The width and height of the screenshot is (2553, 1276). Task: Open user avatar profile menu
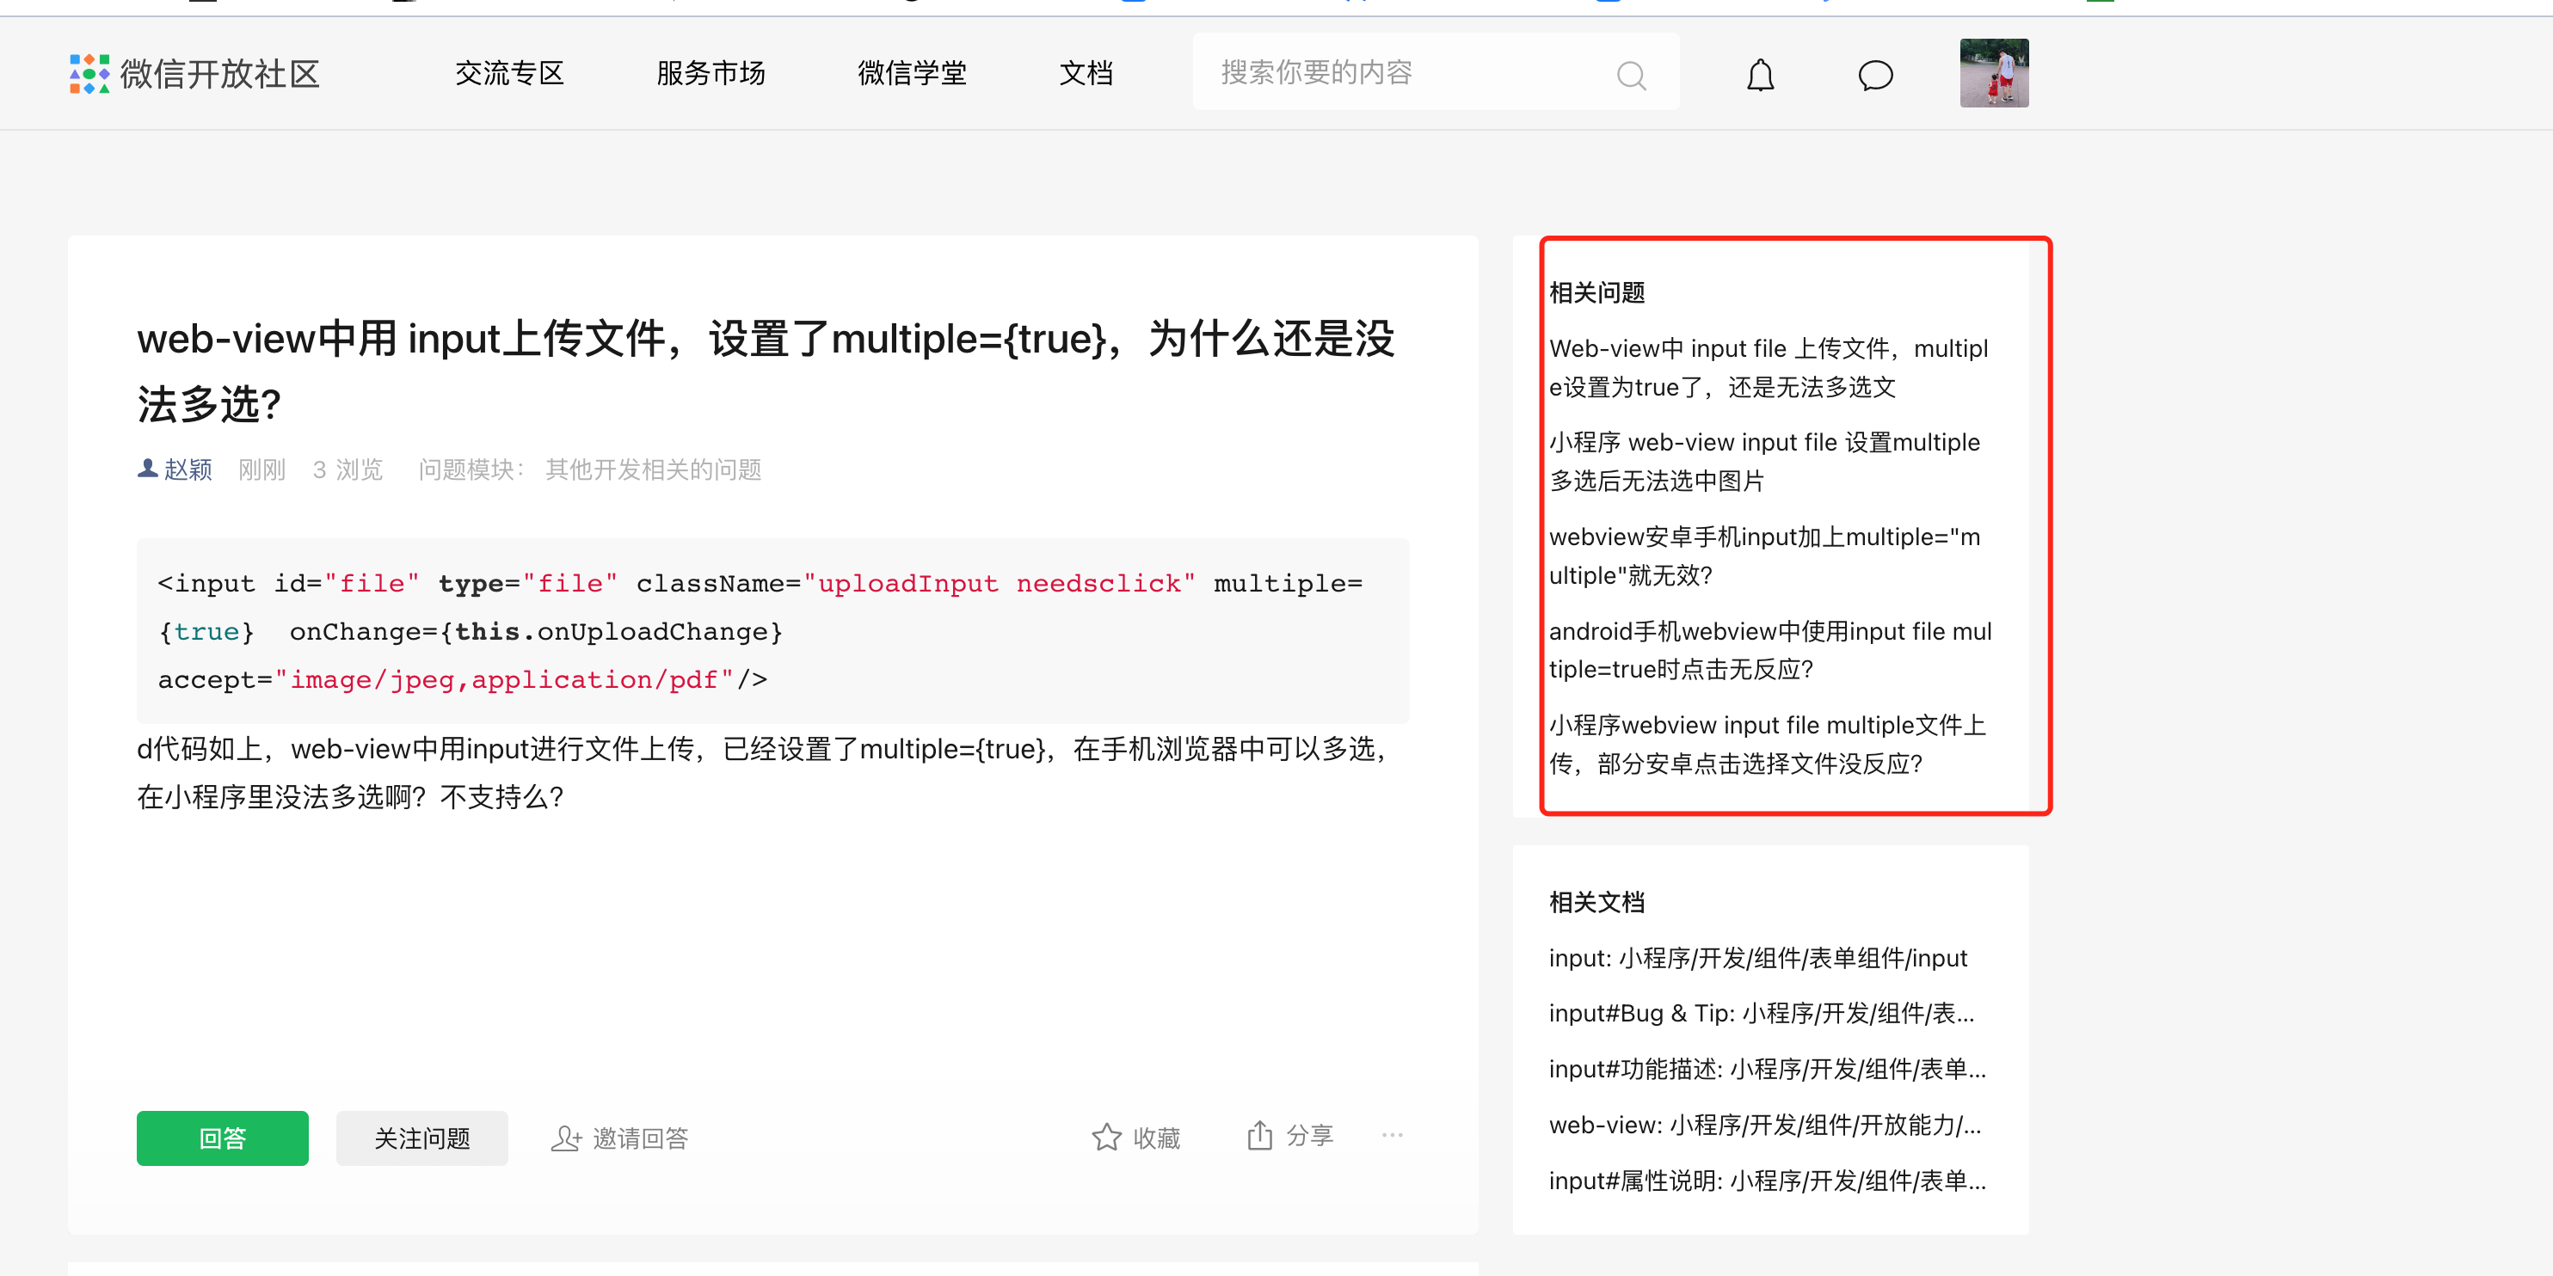point(1993,73)
